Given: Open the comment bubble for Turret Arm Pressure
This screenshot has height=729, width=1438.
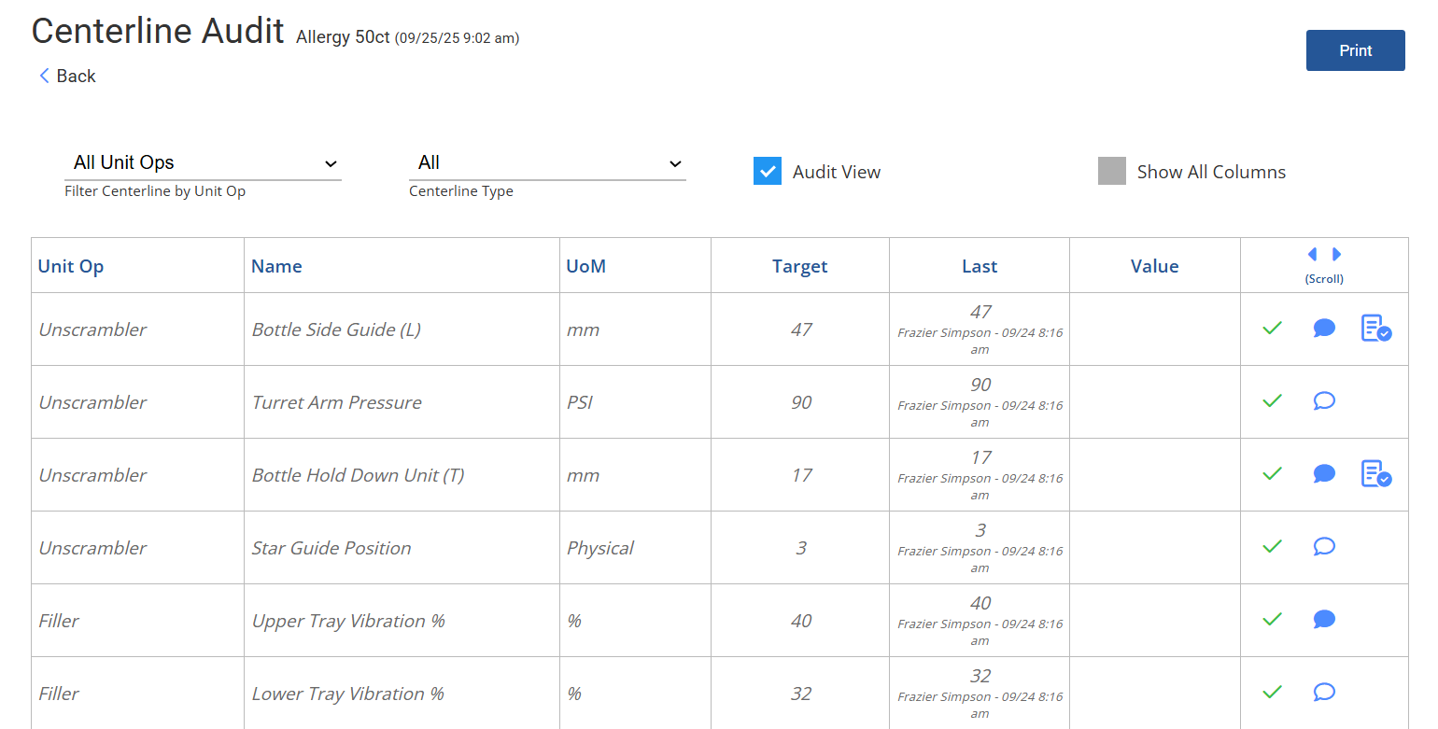Looking at the screenshot, I should 1323,400.
